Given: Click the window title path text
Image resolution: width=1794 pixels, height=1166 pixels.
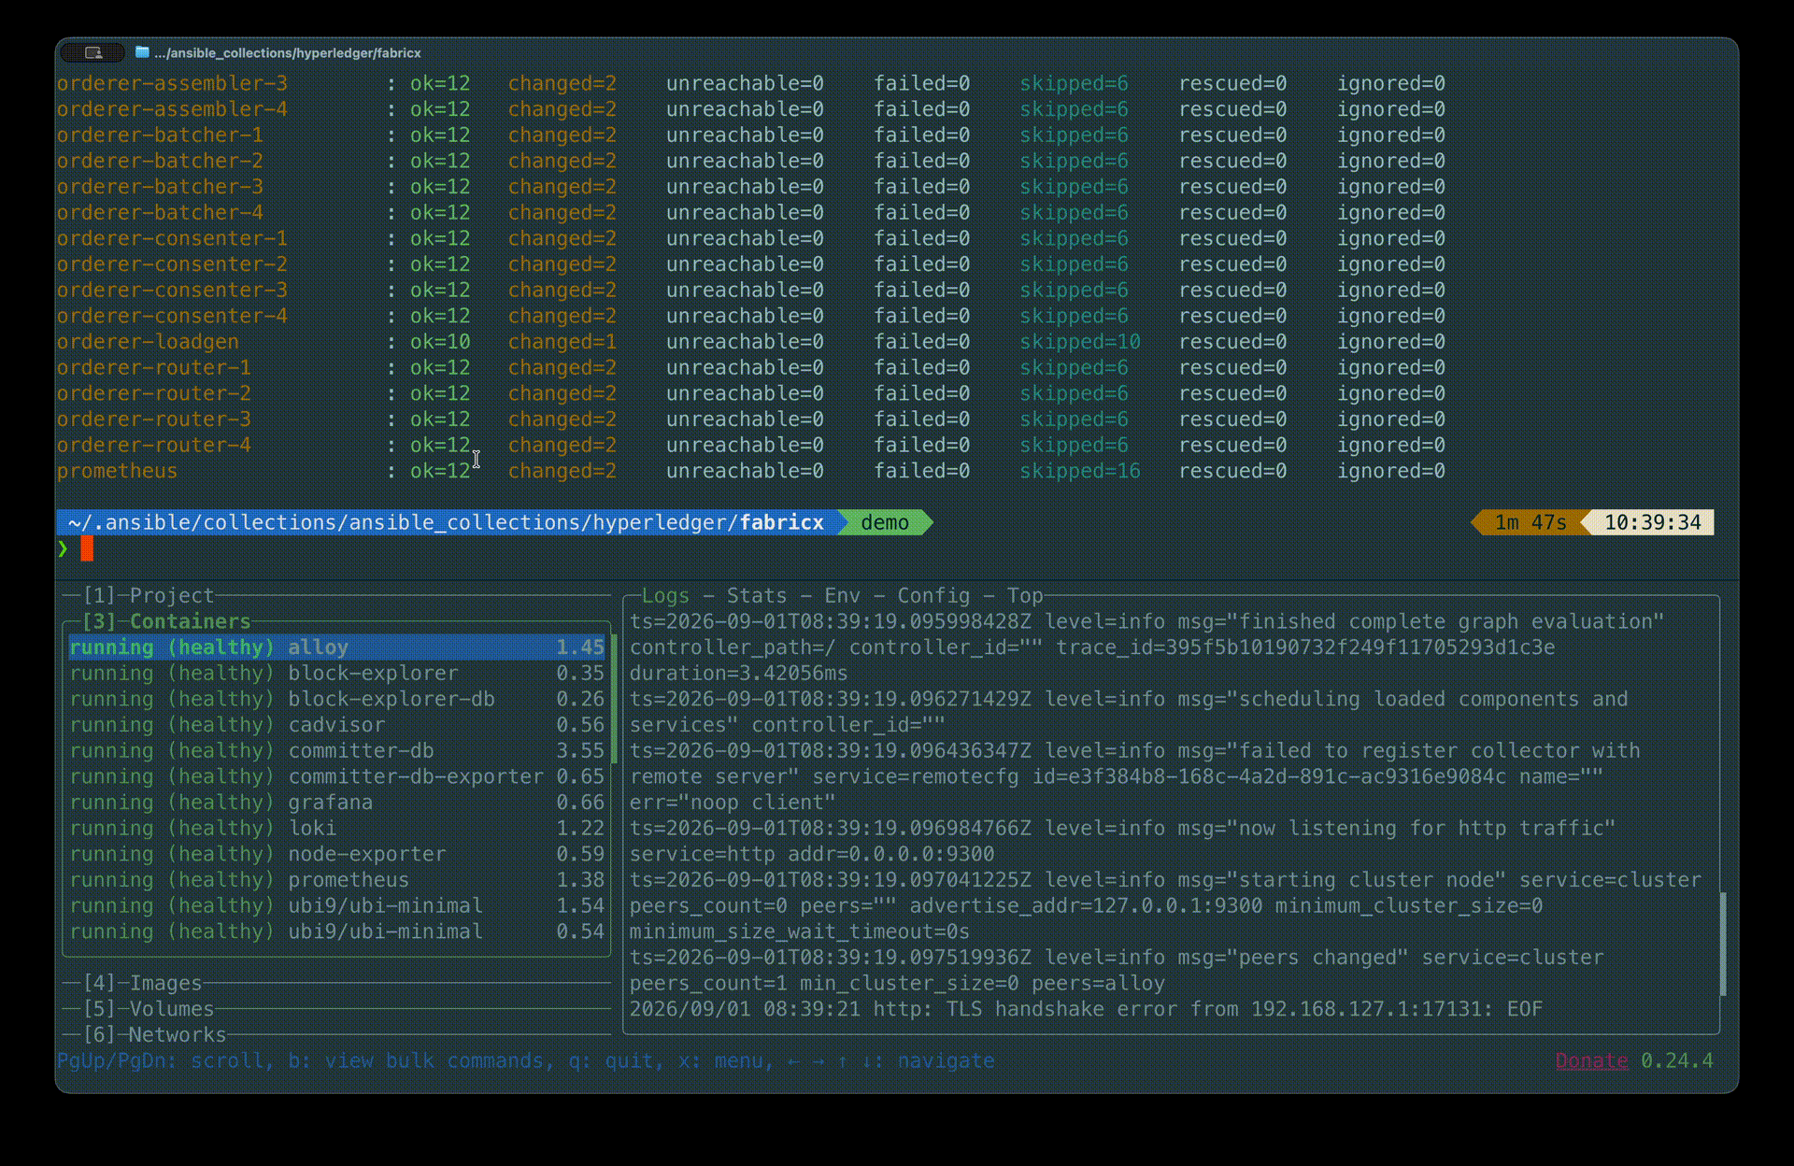Looking at the screenshot, I should click(288, 52).
